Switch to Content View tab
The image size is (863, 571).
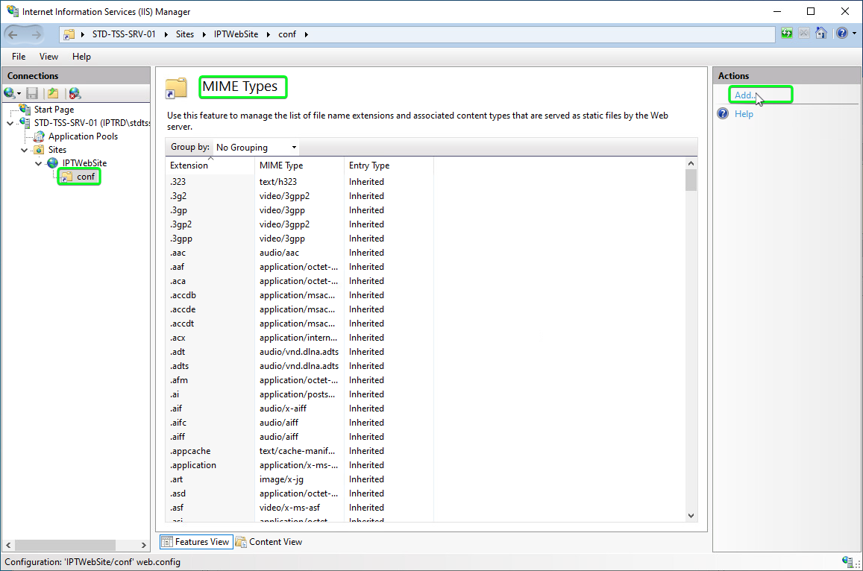coord(269,542)
